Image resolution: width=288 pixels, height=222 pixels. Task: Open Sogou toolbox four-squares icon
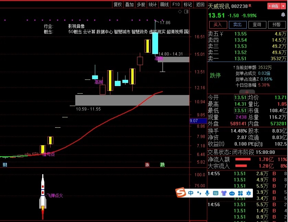[x=240, y=193]
